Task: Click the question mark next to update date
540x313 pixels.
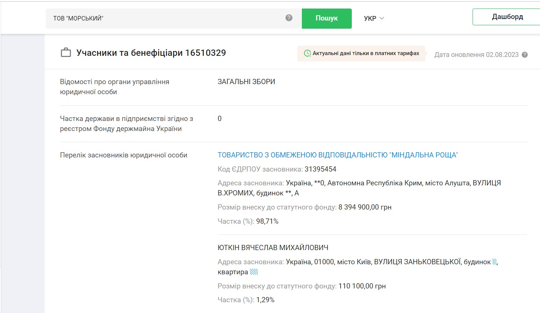Action: click(525, 55)
